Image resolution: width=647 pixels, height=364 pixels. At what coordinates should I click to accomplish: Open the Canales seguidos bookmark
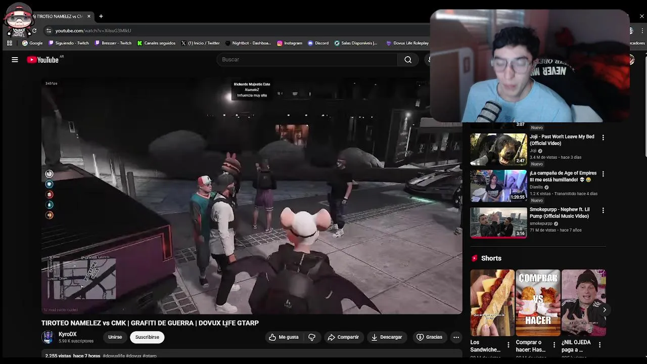click(157, 43)
